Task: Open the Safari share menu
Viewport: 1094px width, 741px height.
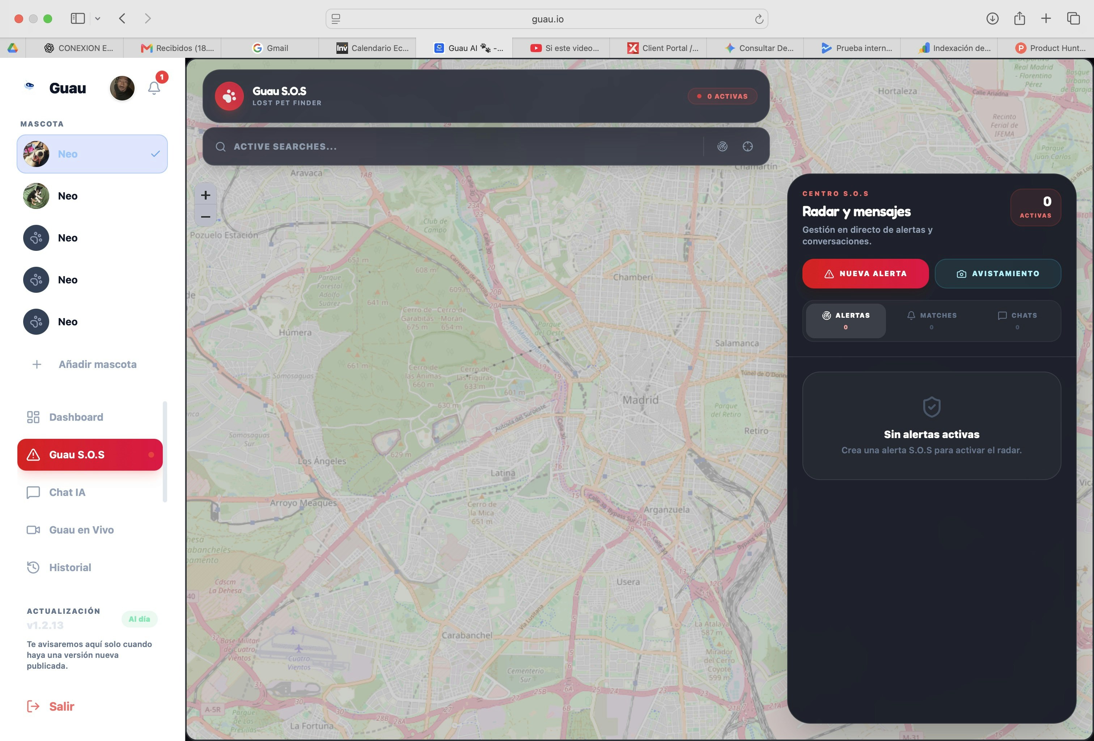Action: 1019,18
